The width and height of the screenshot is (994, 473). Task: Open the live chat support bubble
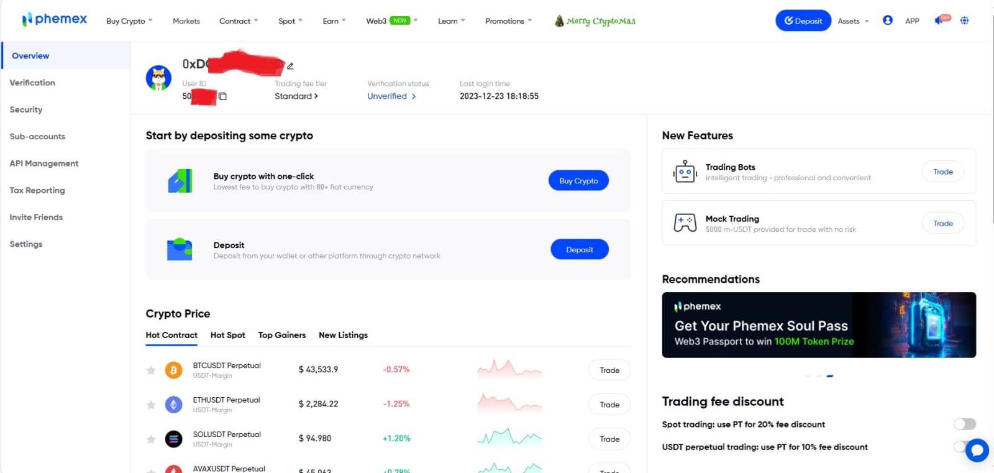[977, 449]
